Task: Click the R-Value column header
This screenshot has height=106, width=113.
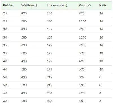Action: 8,5
